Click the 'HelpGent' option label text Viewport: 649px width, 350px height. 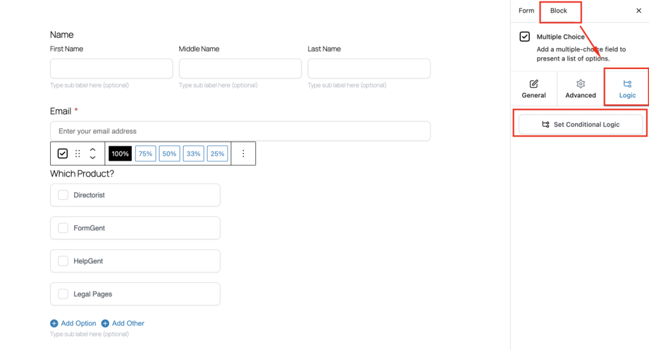point(88,261)
